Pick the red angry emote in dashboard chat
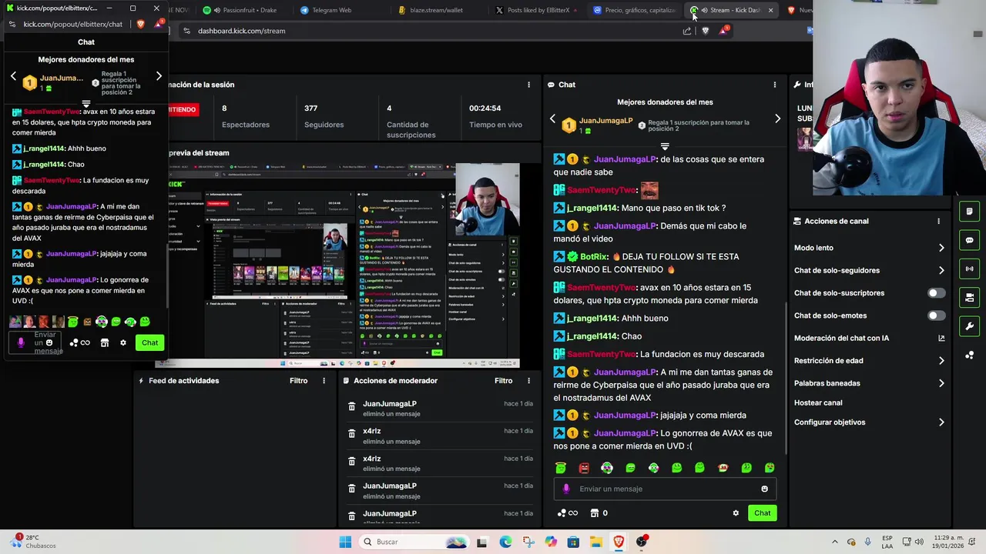The height and width of the screenshot is (554, 986). coord(584,468)
